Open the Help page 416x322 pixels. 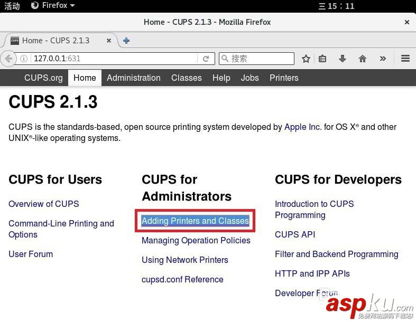(x=221, y=78)
